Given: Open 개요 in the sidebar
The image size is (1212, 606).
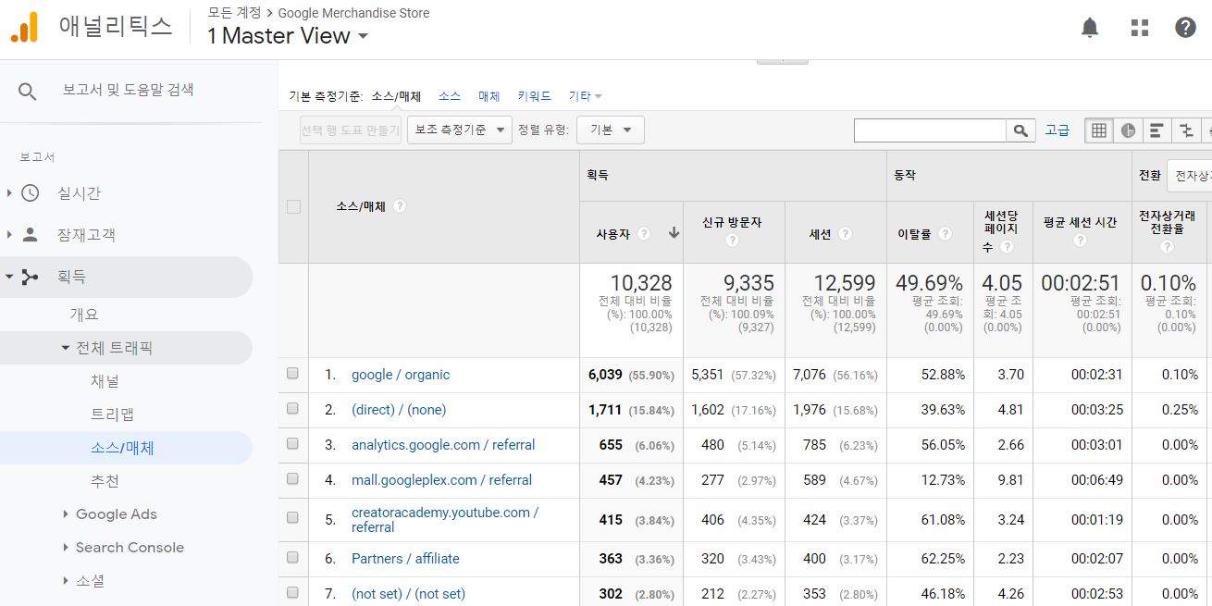Looking at the screenshot, I should point(84,315).
